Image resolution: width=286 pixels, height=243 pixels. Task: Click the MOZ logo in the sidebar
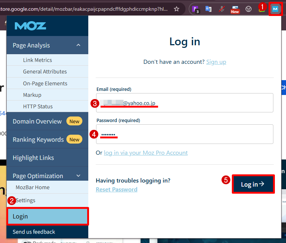tap(30, 26)
